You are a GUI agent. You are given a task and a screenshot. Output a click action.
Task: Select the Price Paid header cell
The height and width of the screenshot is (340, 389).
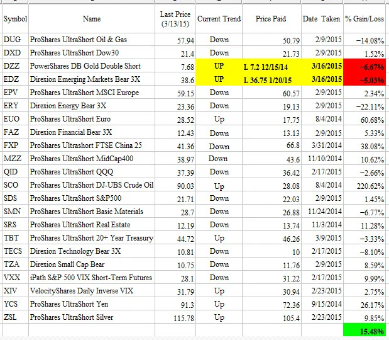(x=271, y=19)
